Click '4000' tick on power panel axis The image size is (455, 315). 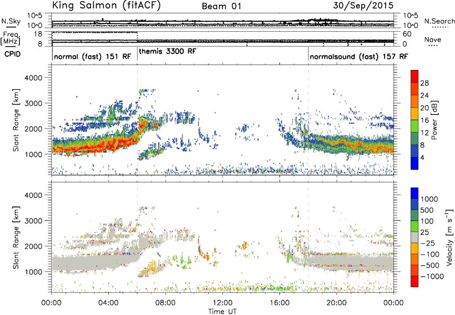(x=34, y=78)
